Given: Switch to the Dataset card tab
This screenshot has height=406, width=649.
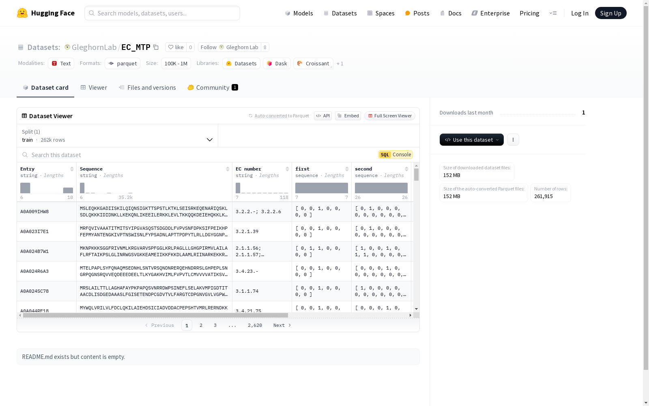Looking at the screenshot, I should (x=45, y=87).
